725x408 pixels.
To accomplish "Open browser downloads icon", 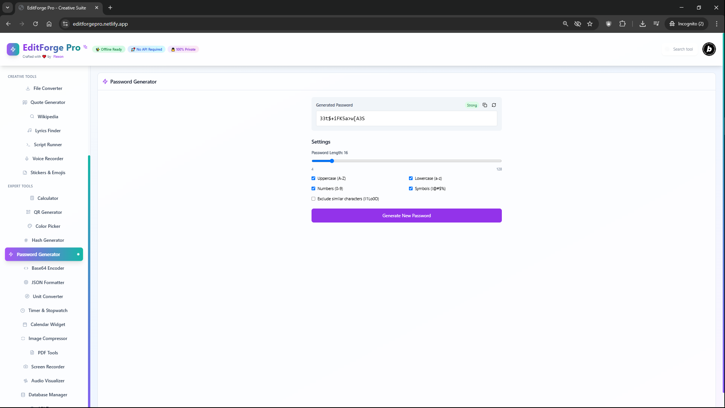I will pos(642,24).
